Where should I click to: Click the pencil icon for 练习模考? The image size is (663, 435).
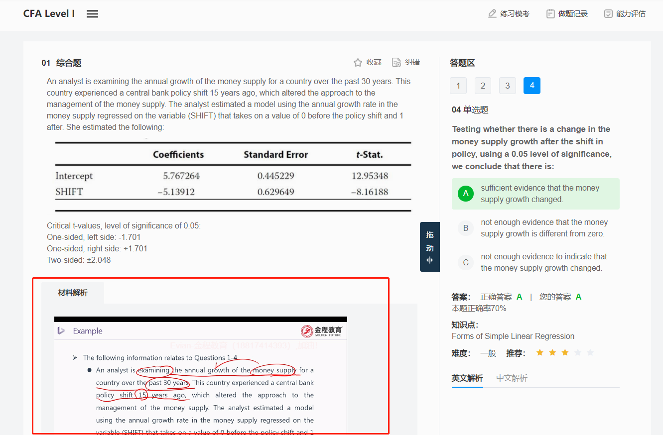[x=492, y=13]
